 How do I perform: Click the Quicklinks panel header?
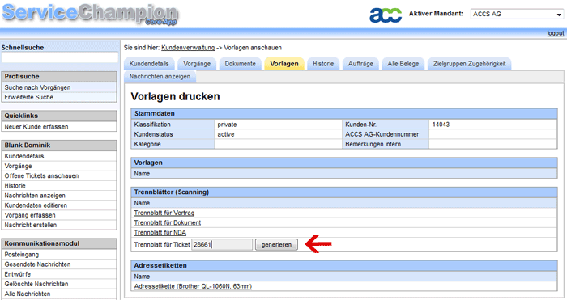pyautogui.click(x=59, y=116)
